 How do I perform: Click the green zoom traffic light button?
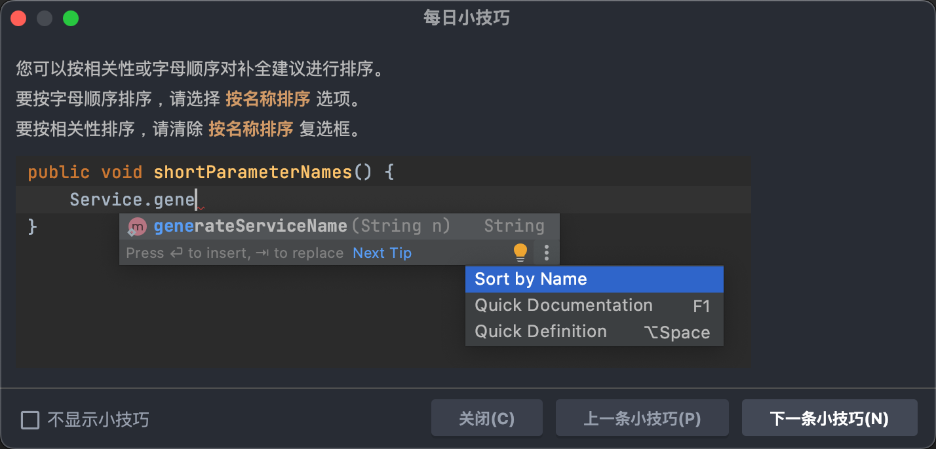(x=71, y=18)
